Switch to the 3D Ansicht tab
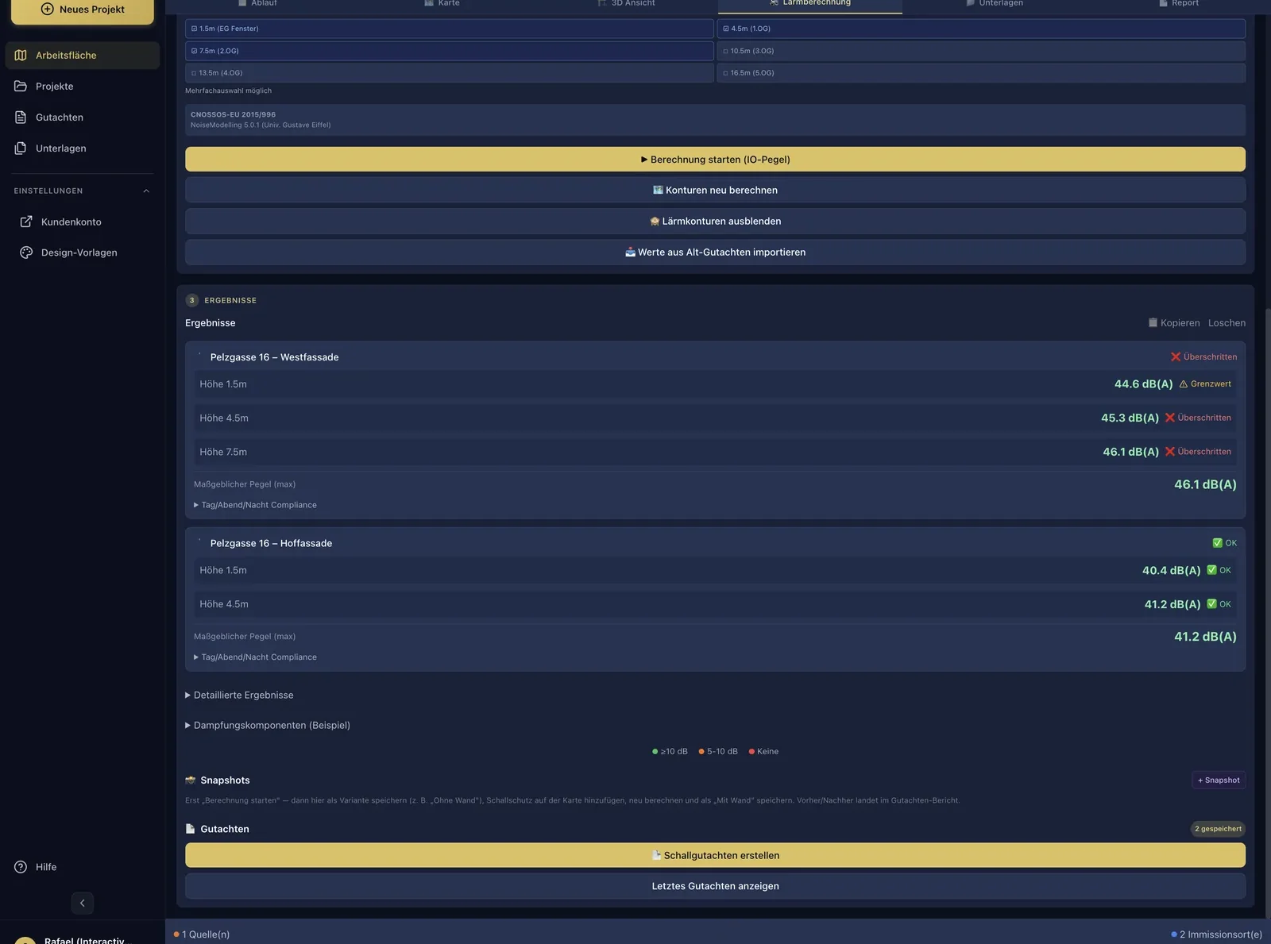The width and height of the screenshot is (1271, 944). pyautogui.click(x=626, y=4)
